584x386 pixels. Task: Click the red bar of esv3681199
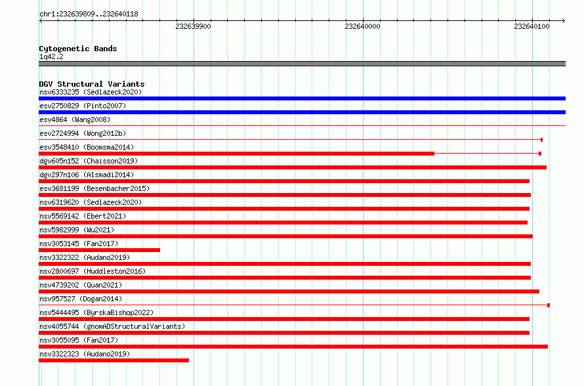pyautogui.click(x=285, y=195)
